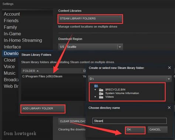Screen dimensions: 175x140
Task: Confirm the directory name with OK
Action: point(135,130)
